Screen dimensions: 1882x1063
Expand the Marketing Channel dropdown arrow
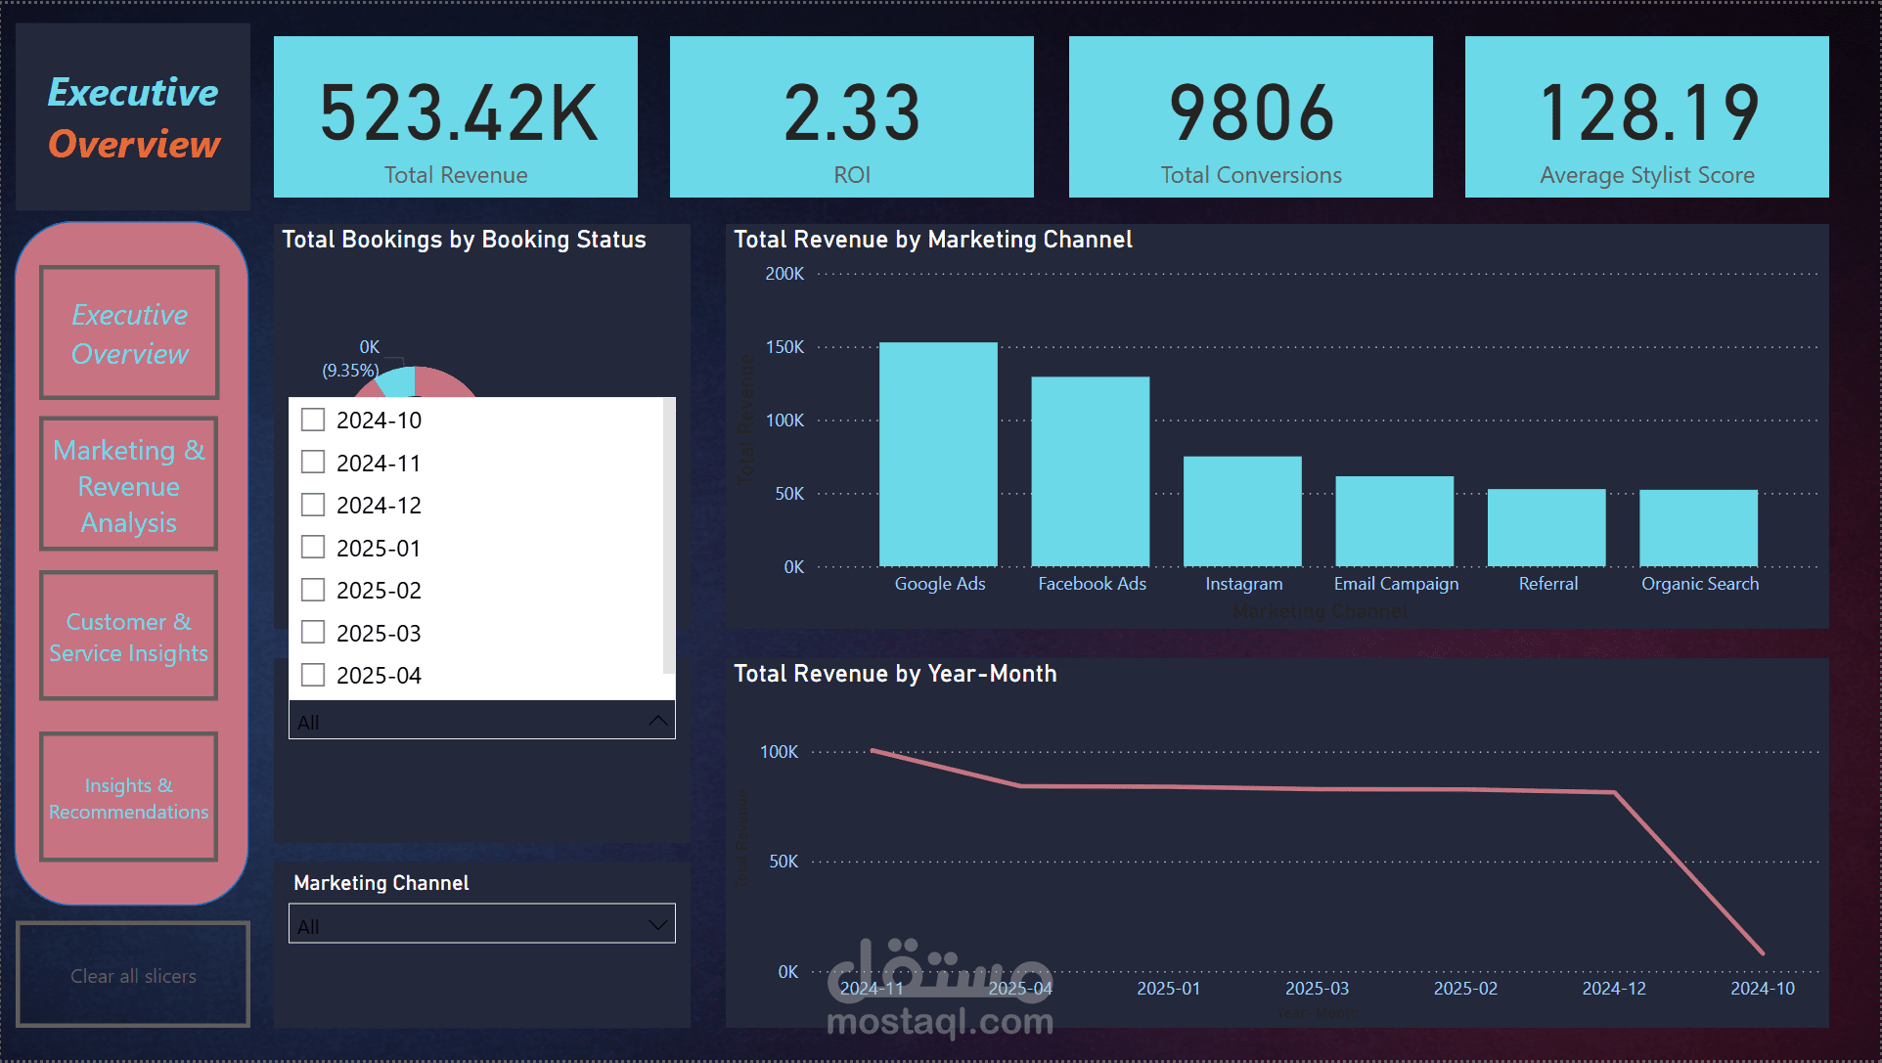[x=657, y=924]
